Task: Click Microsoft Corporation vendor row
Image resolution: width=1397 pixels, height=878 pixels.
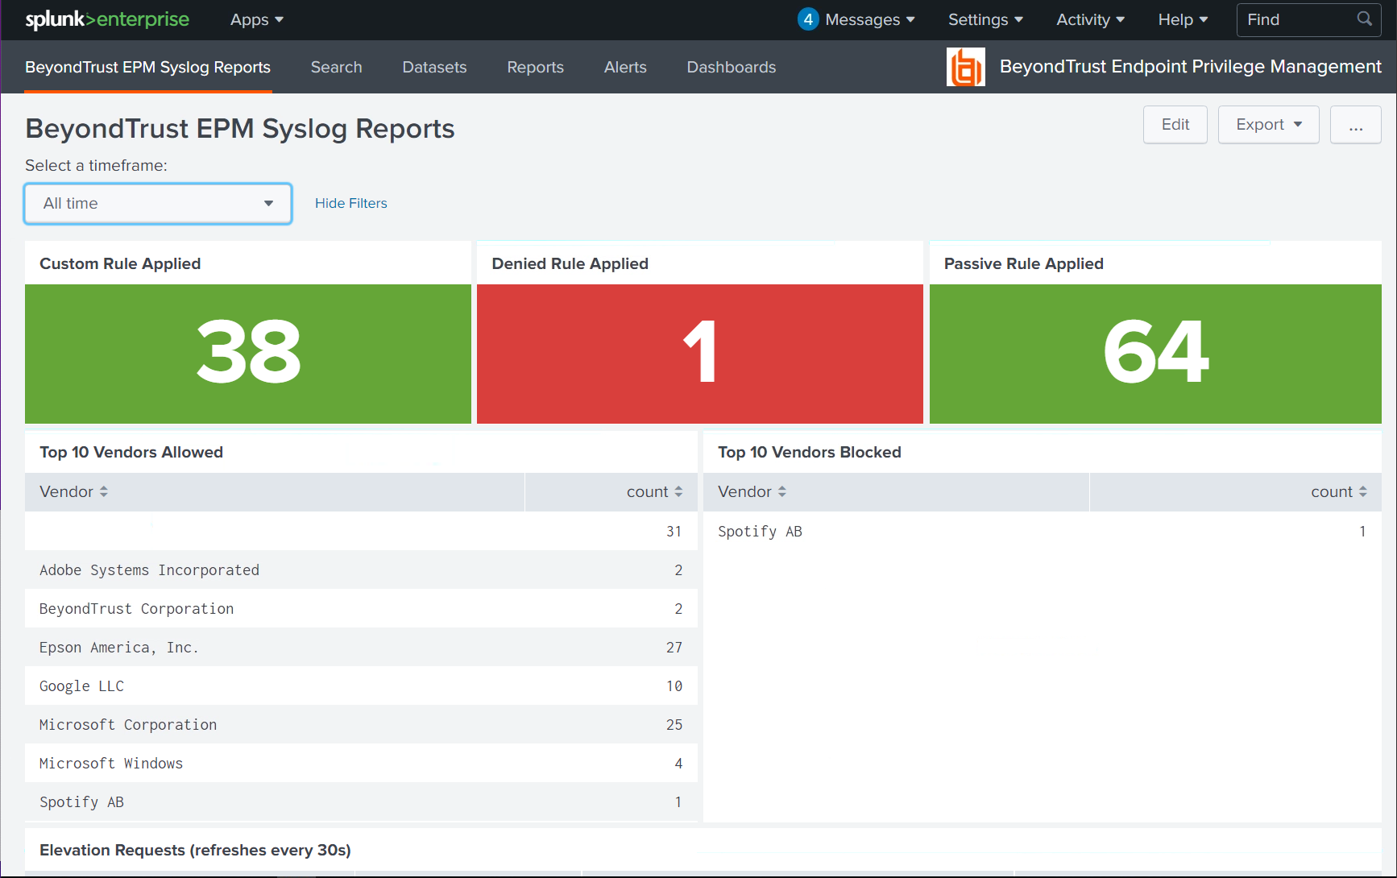Action: click(x=361, y=724)
